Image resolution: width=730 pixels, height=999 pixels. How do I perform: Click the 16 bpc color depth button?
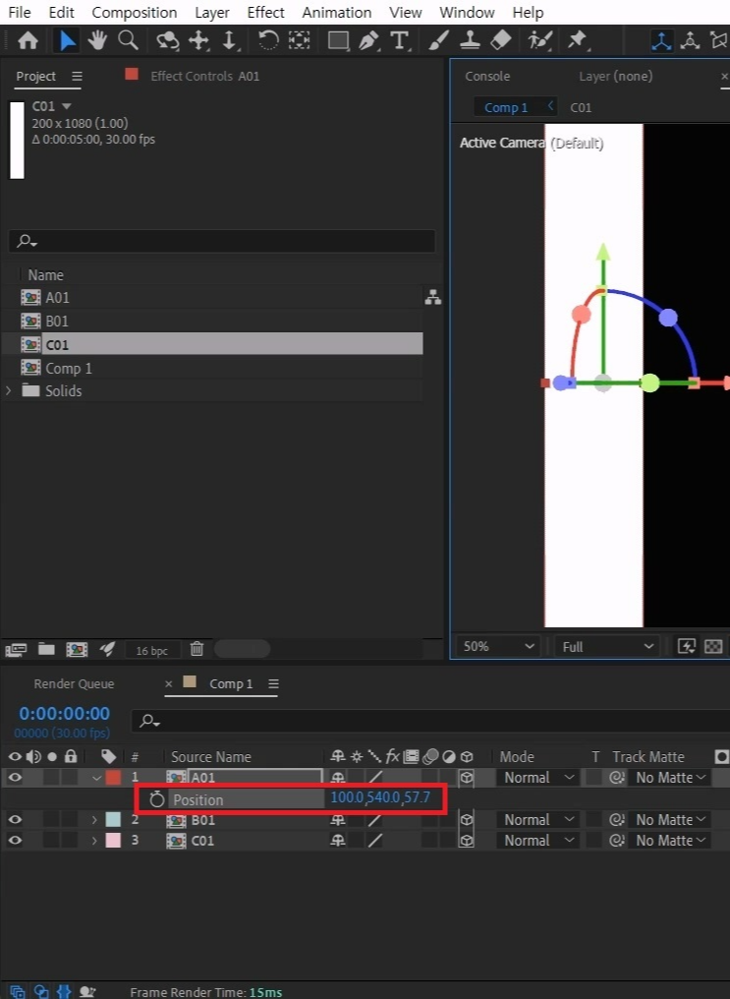152,651
